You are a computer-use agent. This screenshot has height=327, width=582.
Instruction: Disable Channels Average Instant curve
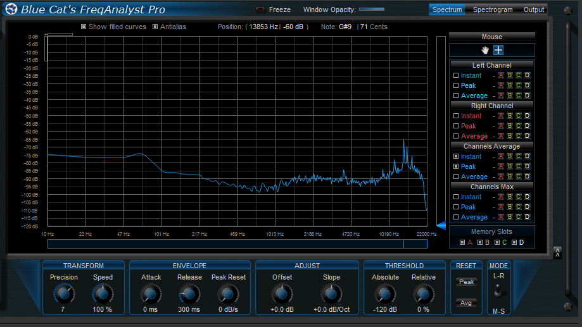456,156
